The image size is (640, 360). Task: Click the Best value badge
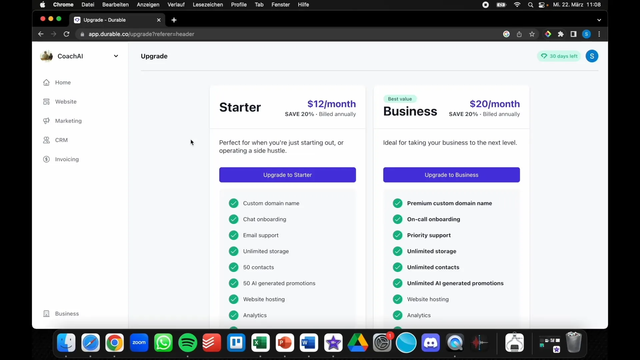click(400, 99)
